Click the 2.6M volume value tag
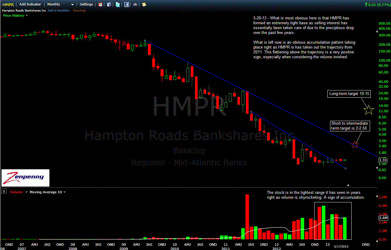 [383, 218]
